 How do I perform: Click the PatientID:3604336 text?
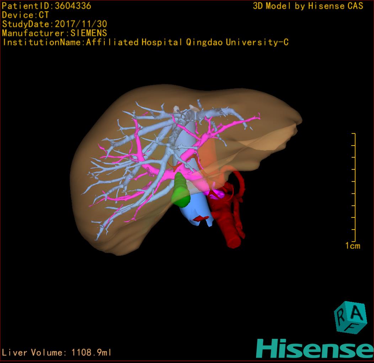(x=47, y=6)
